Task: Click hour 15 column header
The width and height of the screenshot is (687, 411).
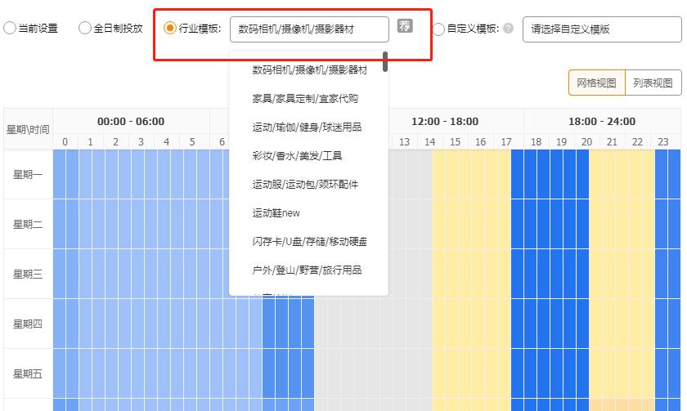Action: point(456,142)
